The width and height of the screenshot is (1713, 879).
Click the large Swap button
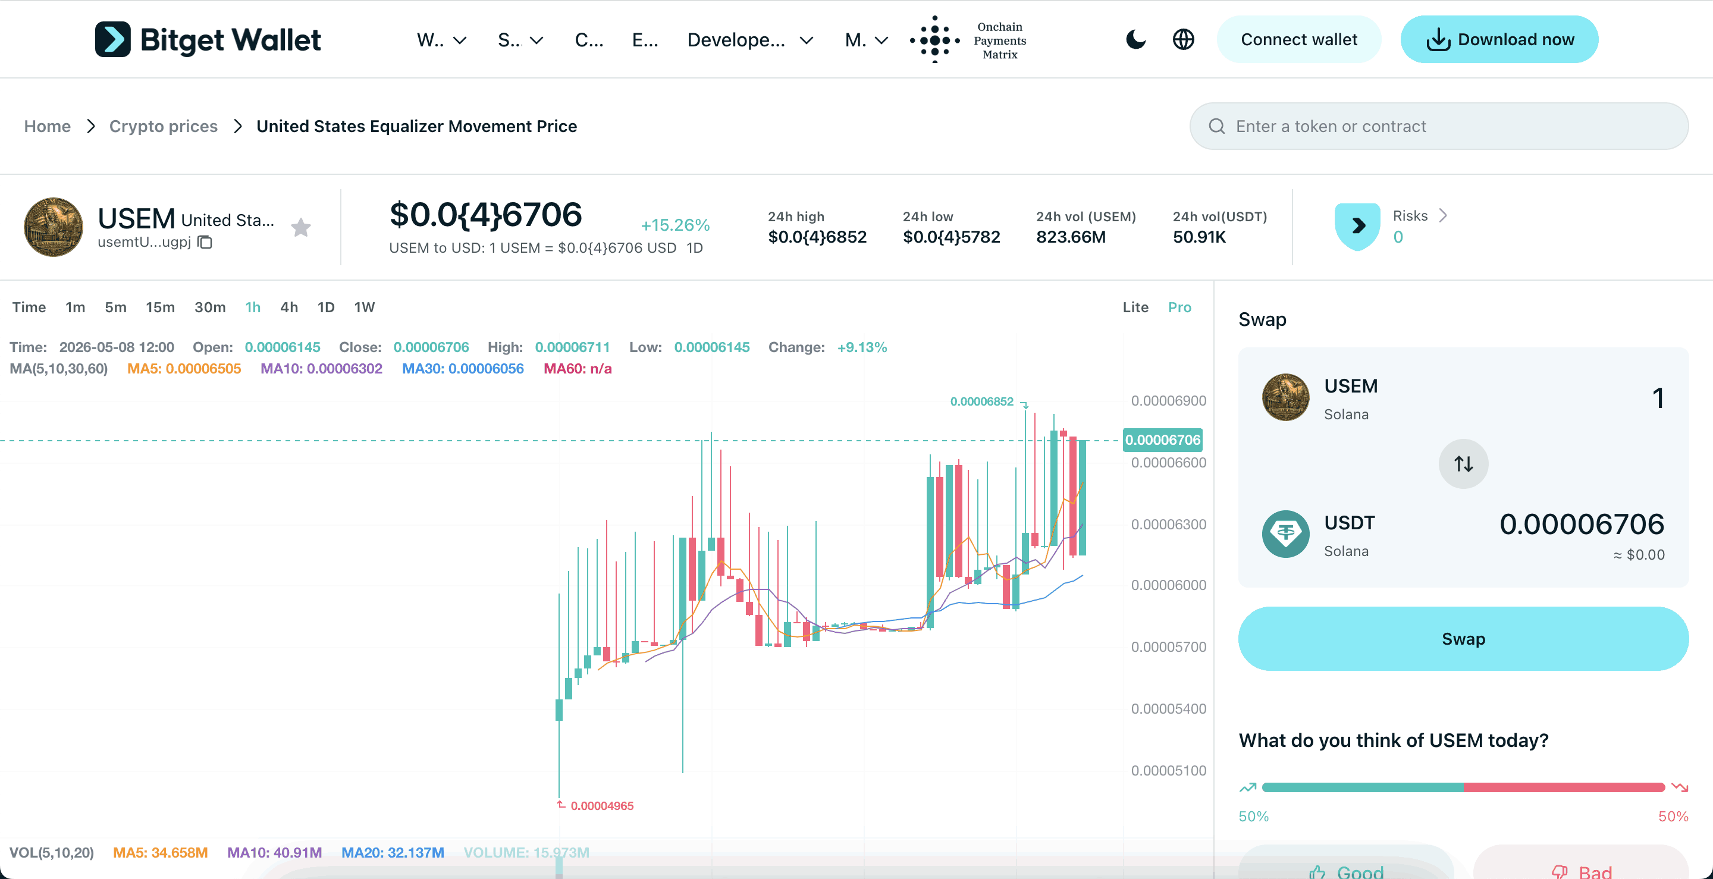tap(1463, 639)
